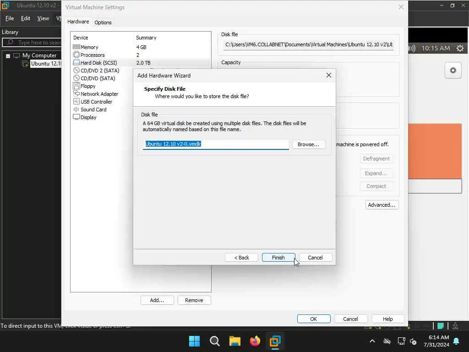The height and width of the screenshot is (352, 469).
Task: Click the Add... hardware button
Action: tap(157, 300)
